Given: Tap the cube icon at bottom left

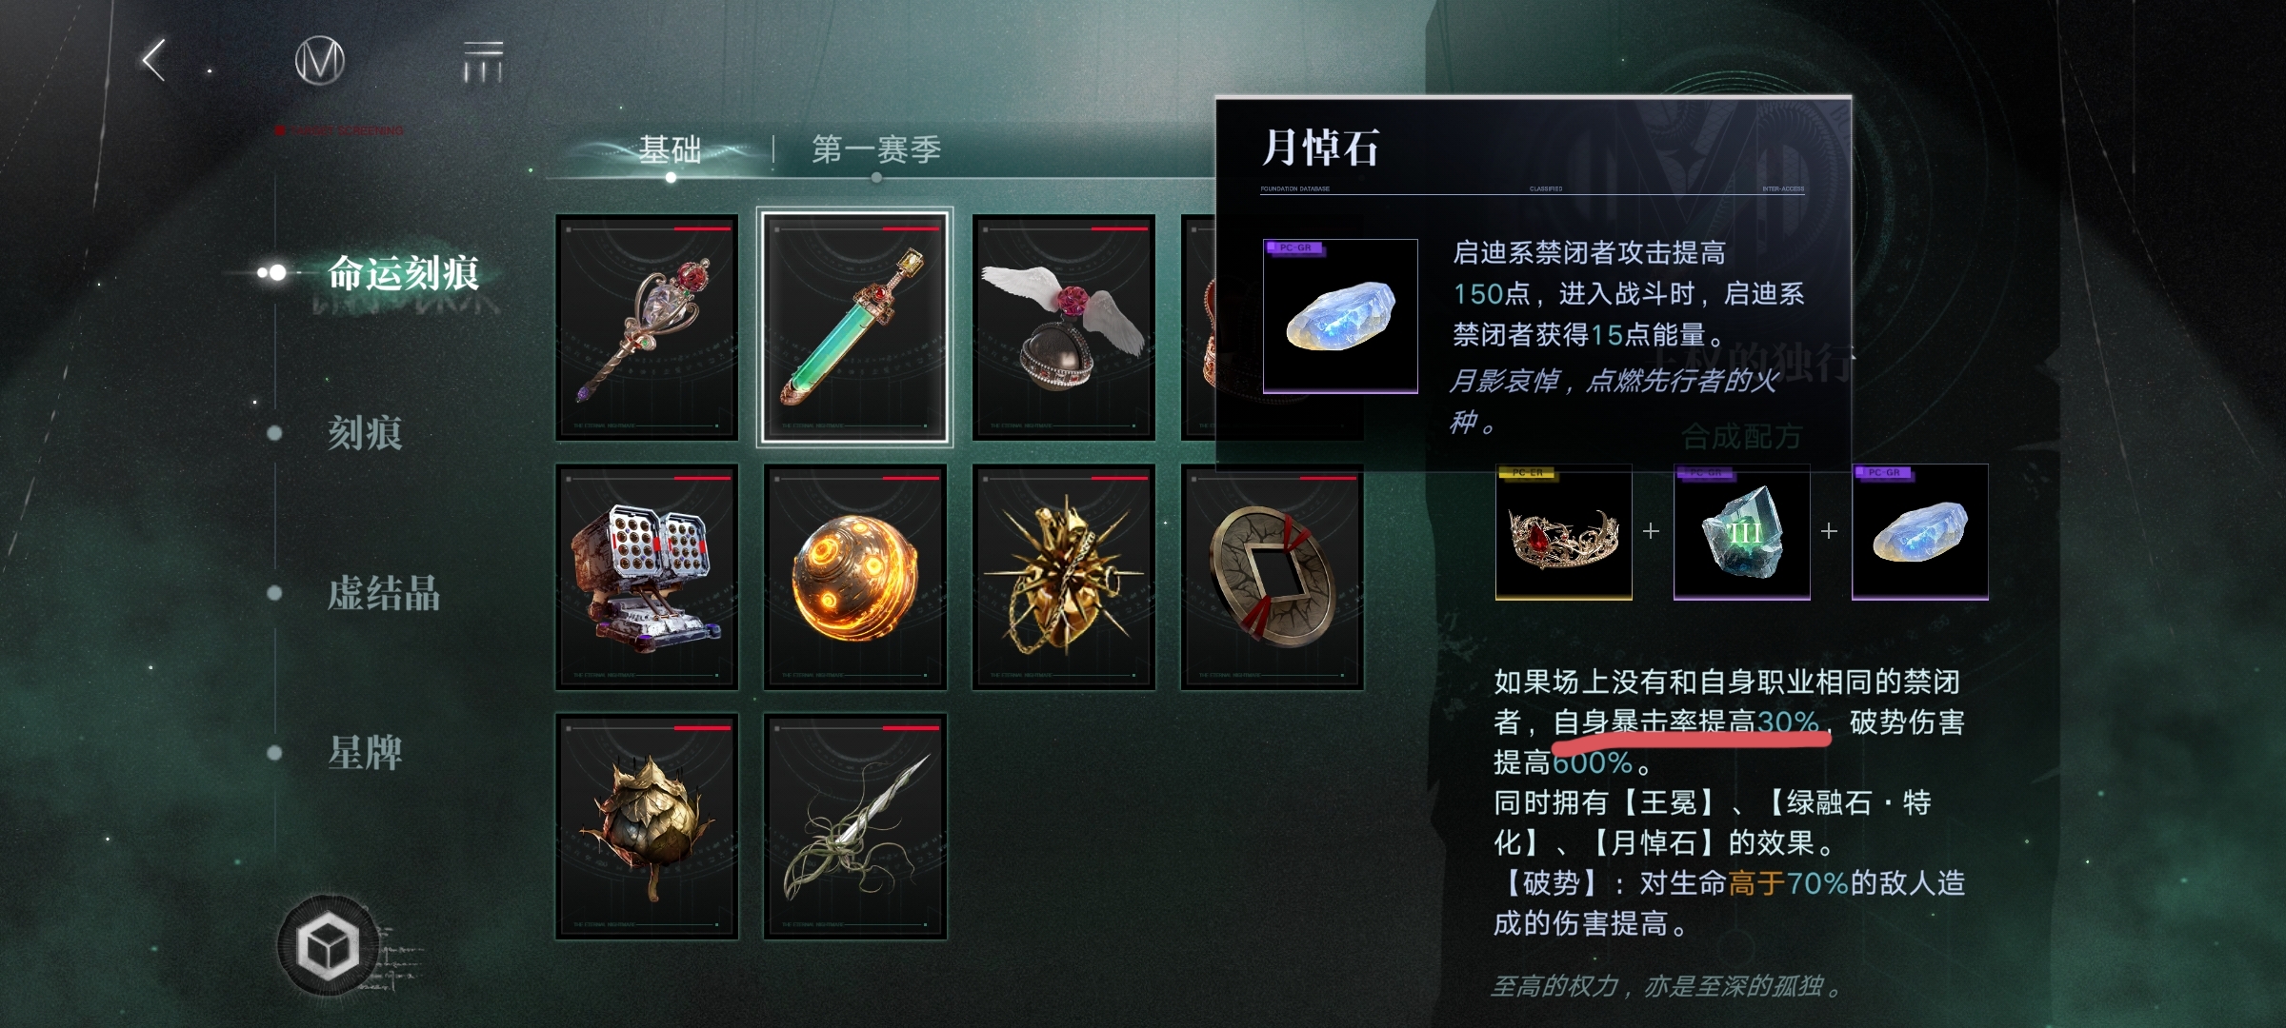Looking at the screenshot, I should tap(328, 946).
